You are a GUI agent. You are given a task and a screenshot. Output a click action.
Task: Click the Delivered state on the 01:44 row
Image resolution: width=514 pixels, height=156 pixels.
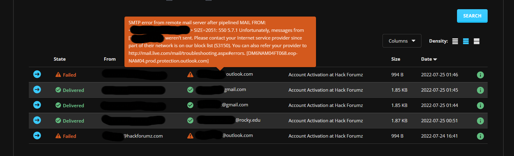coord(70,105)
